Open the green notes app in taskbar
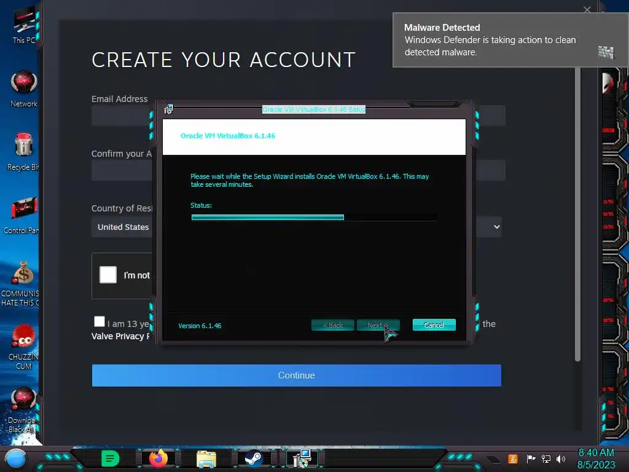 pos(111,458)
